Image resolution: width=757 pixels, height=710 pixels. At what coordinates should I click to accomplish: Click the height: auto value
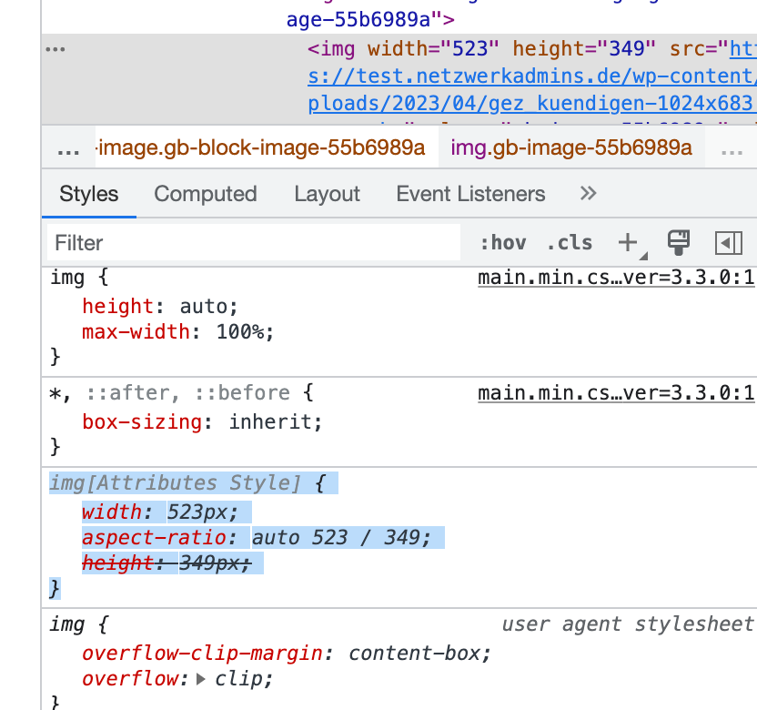[203, 307]
